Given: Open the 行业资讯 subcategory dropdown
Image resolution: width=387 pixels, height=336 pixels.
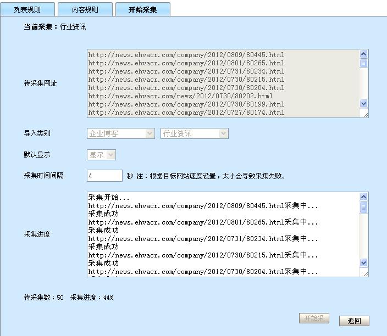Looking at the screenshot, I should [194, 133].
